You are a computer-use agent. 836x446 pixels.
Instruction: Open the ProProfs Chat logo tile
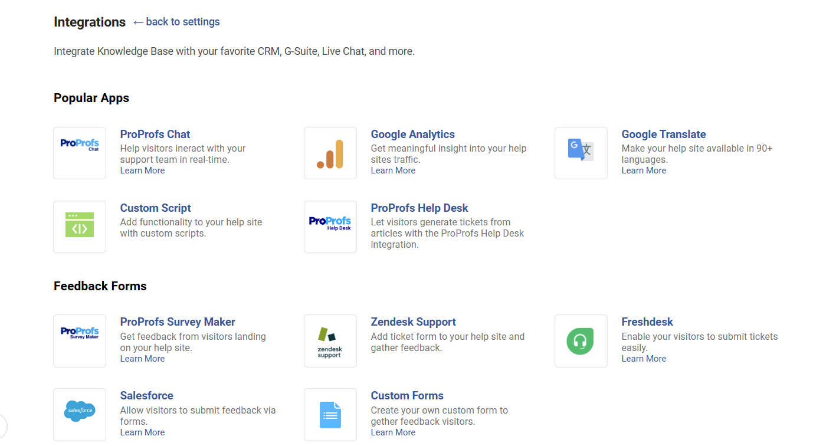pos(80,153)
